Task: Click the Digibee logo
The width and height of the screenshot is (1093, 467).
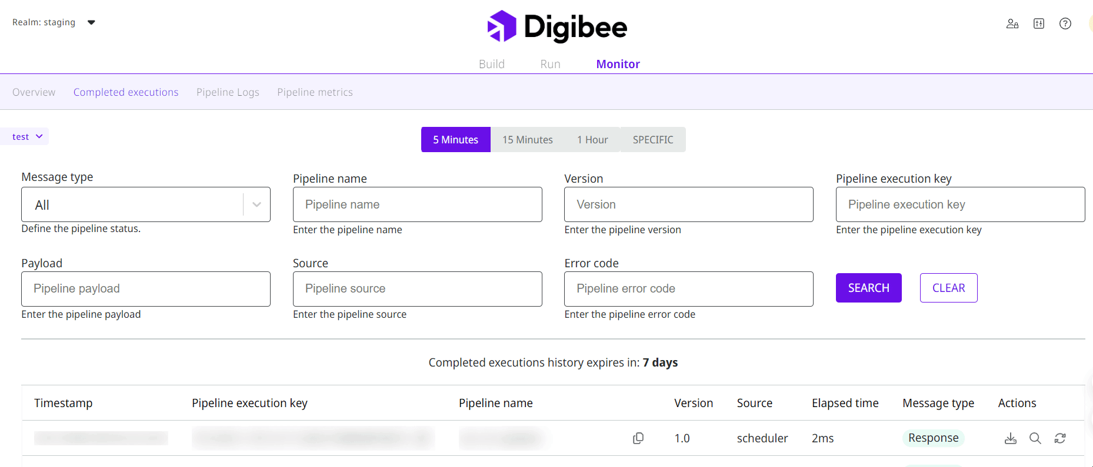Action: 557,26
